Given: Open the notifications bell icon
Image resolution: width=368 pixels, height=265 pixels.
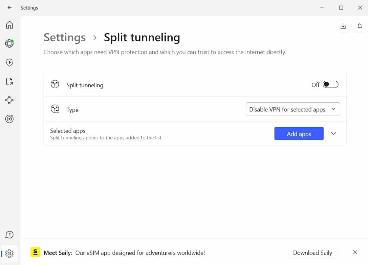Looking at the screenshot, I should click(x=359, y=26).
